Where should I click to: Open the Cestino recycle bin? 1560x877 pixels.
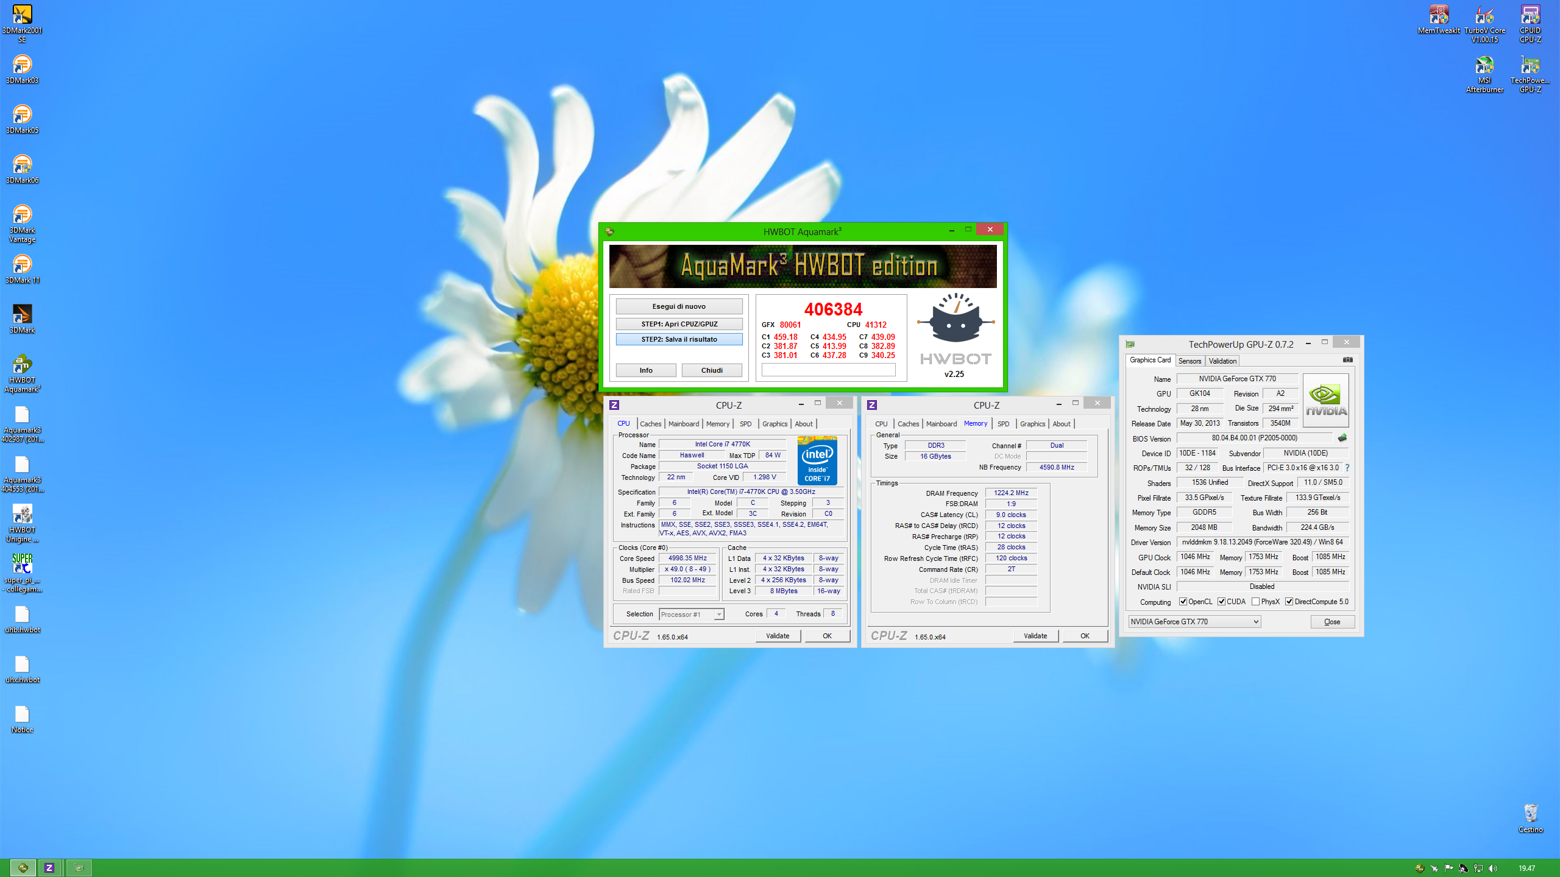tap(1530, 818)
